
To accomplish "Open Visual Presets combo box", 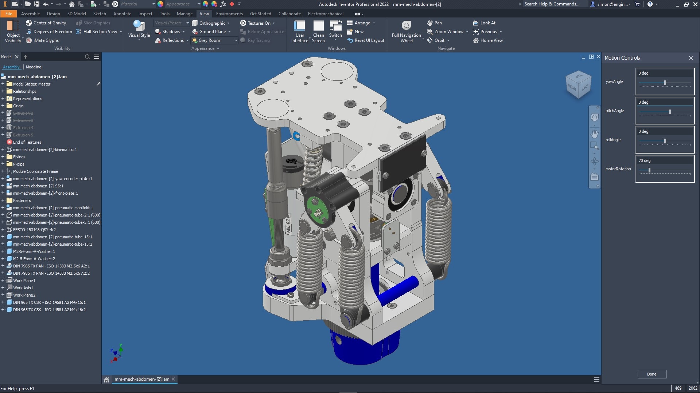I will click(171, 23).
